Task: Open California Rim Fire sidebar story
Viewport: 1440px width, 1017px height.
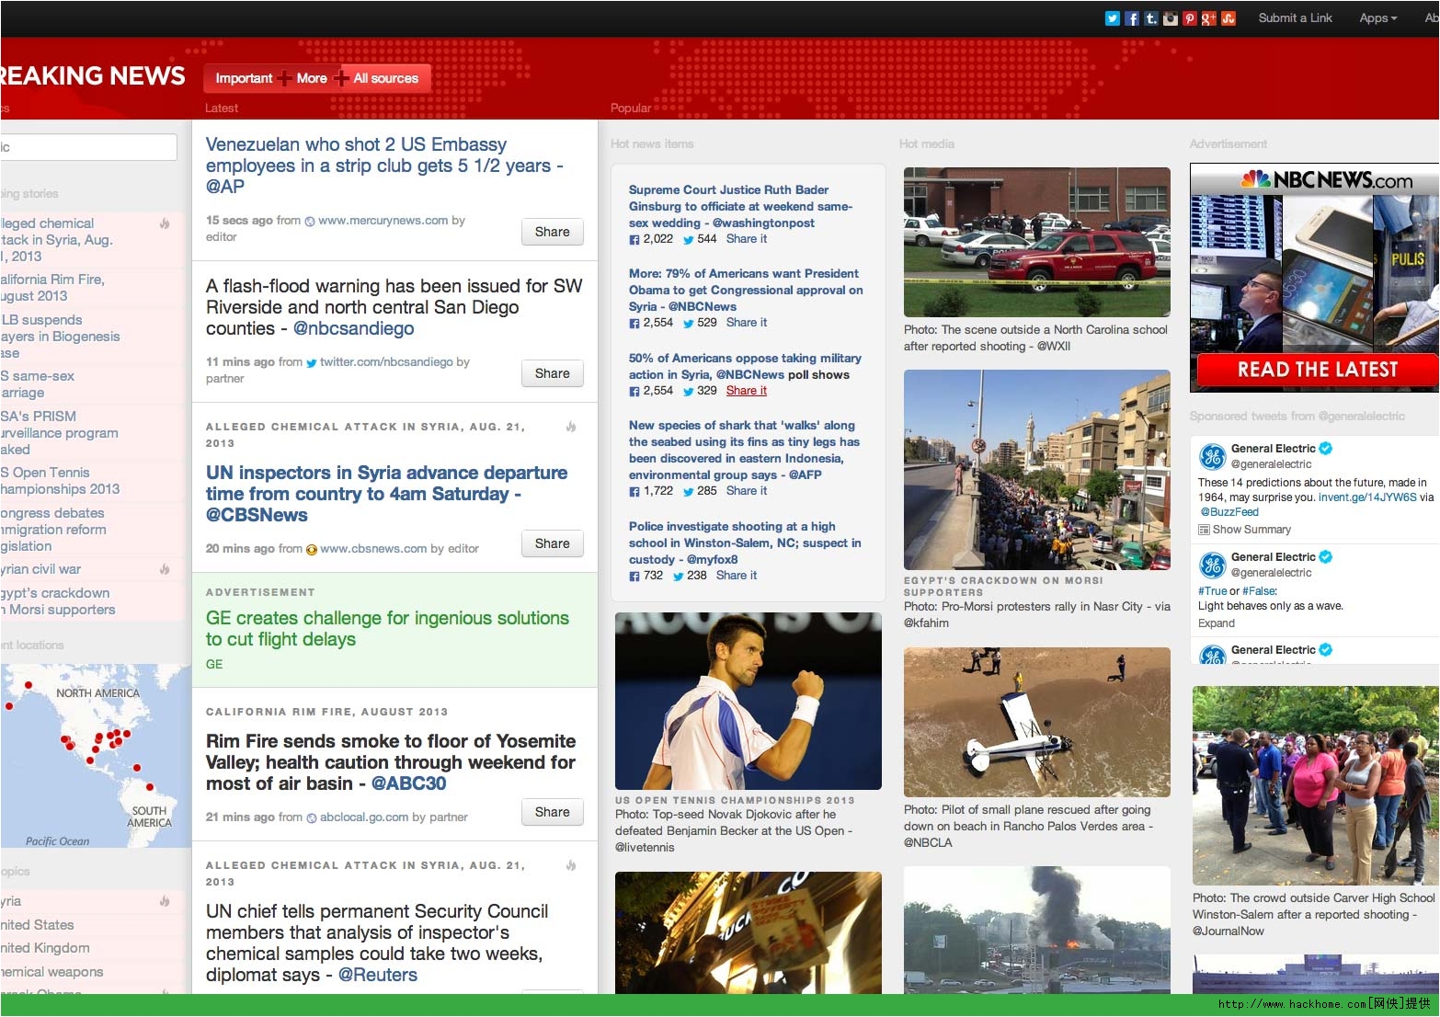Action: (x=52, y=288)
